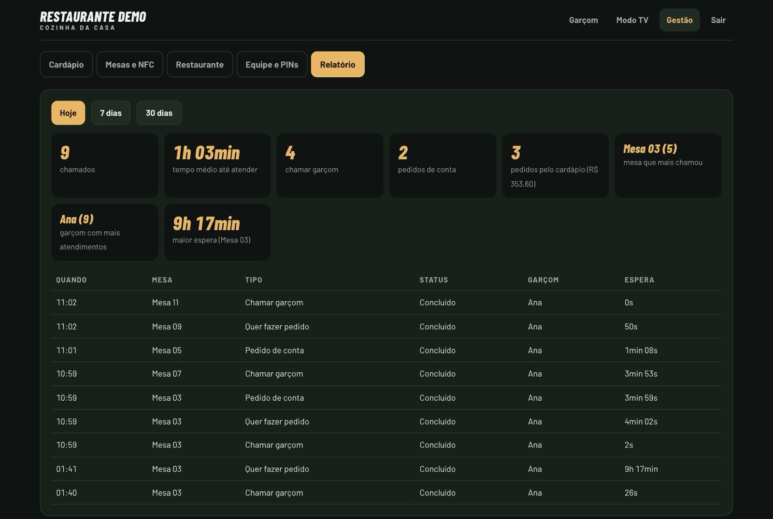Filter report by 7 dias
773x519 pixels.
(x=111, y=113)
